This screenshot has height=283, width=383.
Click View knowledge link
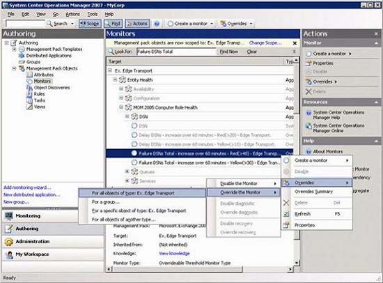[174, 254]
